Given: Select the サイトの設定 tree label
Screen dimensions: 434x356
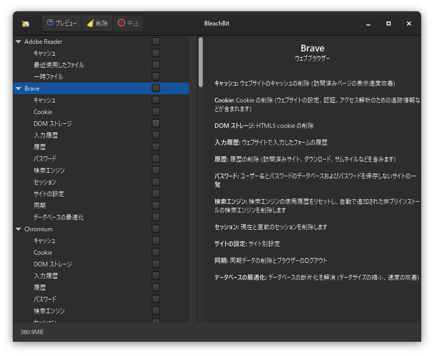Looking at the screenshot, I should click(49, 194).
